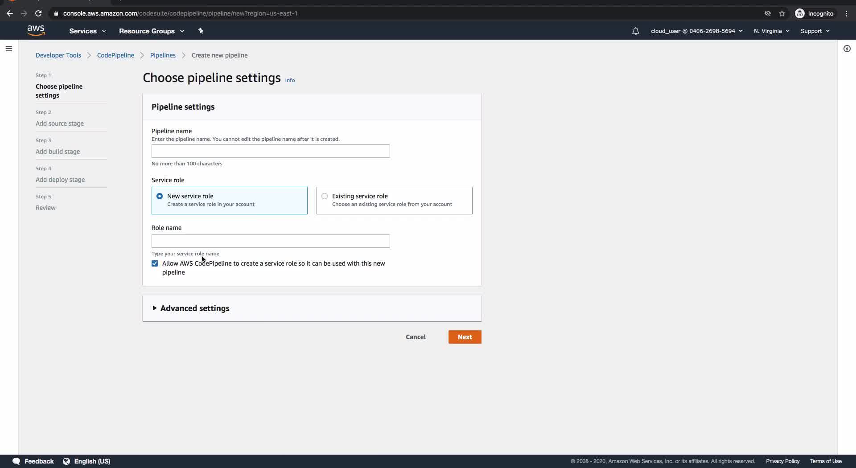
Task: Select Step 3 Add build stage
Action: [x=58, y=152]
